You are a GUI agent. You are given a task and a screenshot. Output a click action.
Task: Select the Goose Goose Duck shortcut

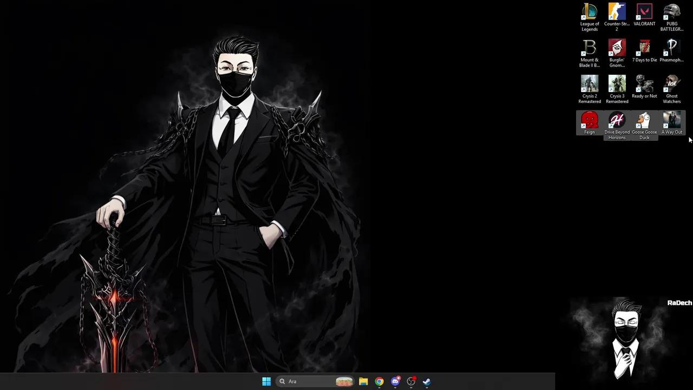coord(644,126)
